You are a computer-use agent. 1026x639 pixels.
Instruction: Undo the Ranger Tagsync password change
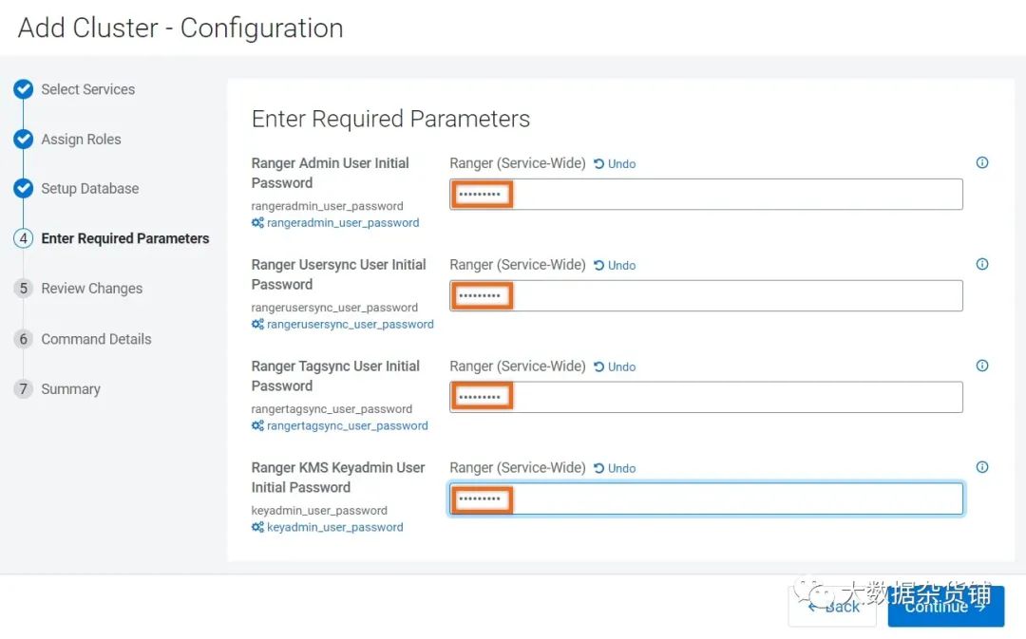tap(615, 366)
